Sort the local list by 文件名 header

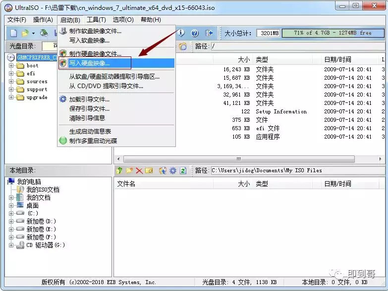click(164, 184)
